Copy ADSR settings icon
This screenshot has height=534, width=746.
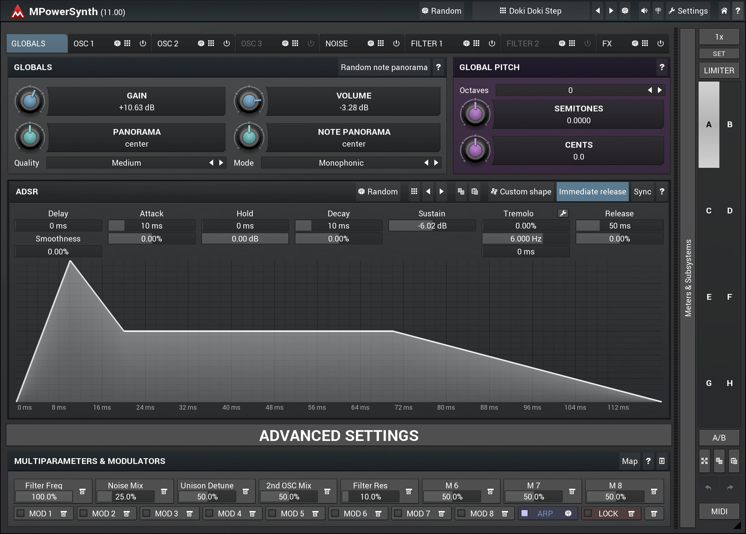pos(461,192)
